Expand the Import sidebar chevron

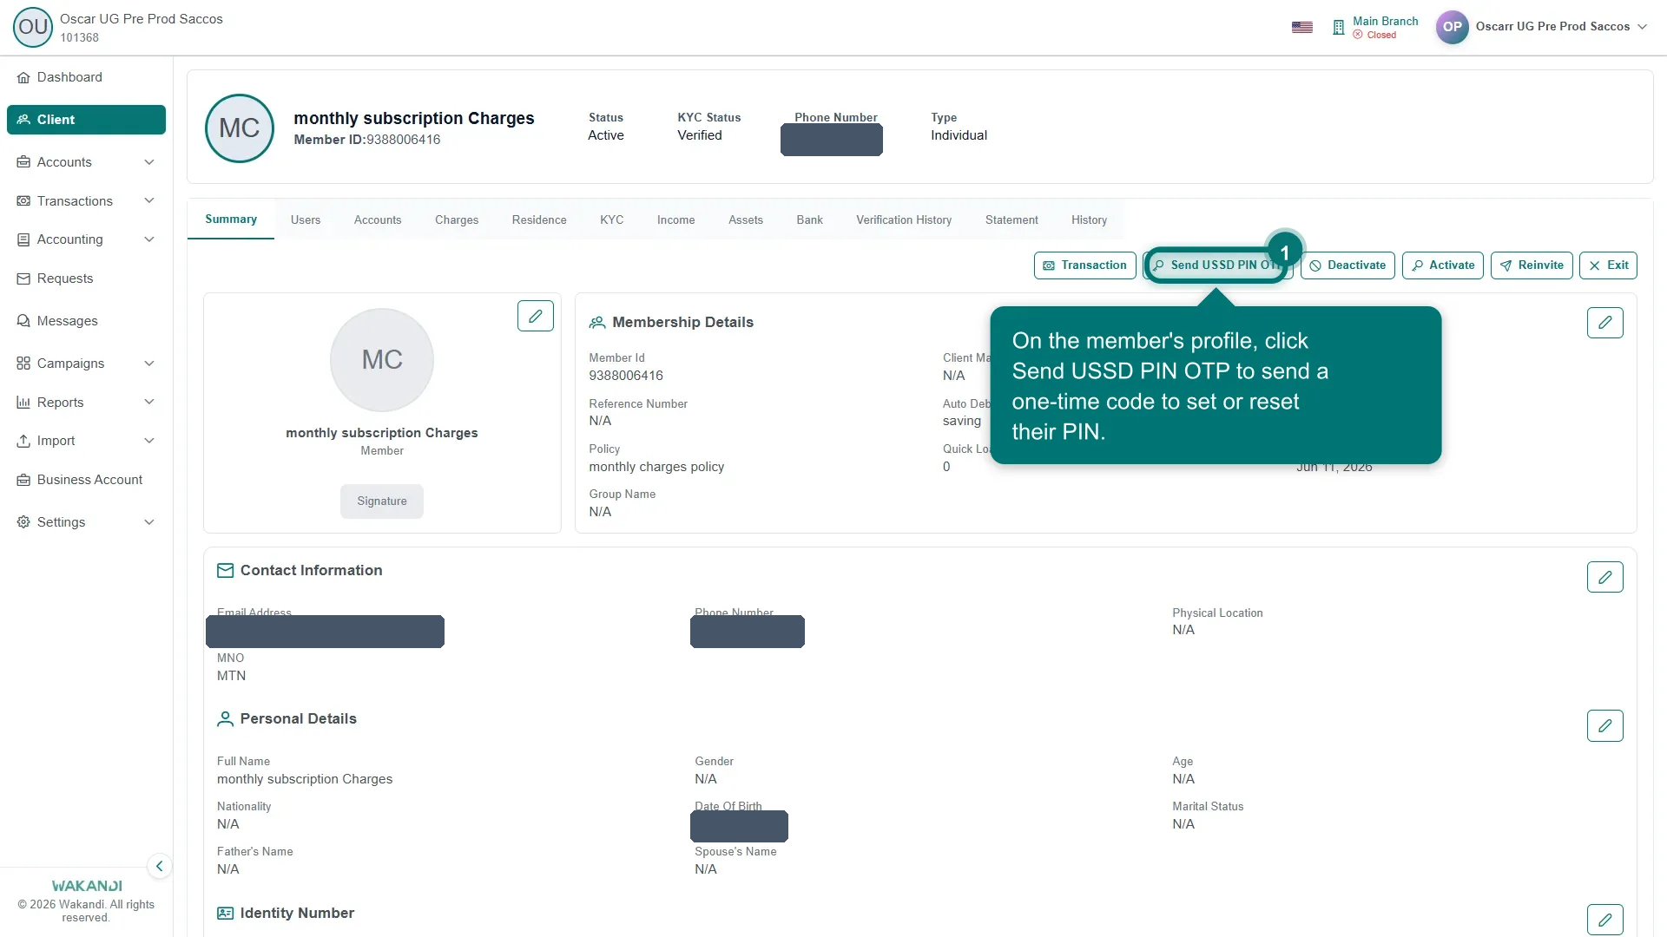point(149,441)
